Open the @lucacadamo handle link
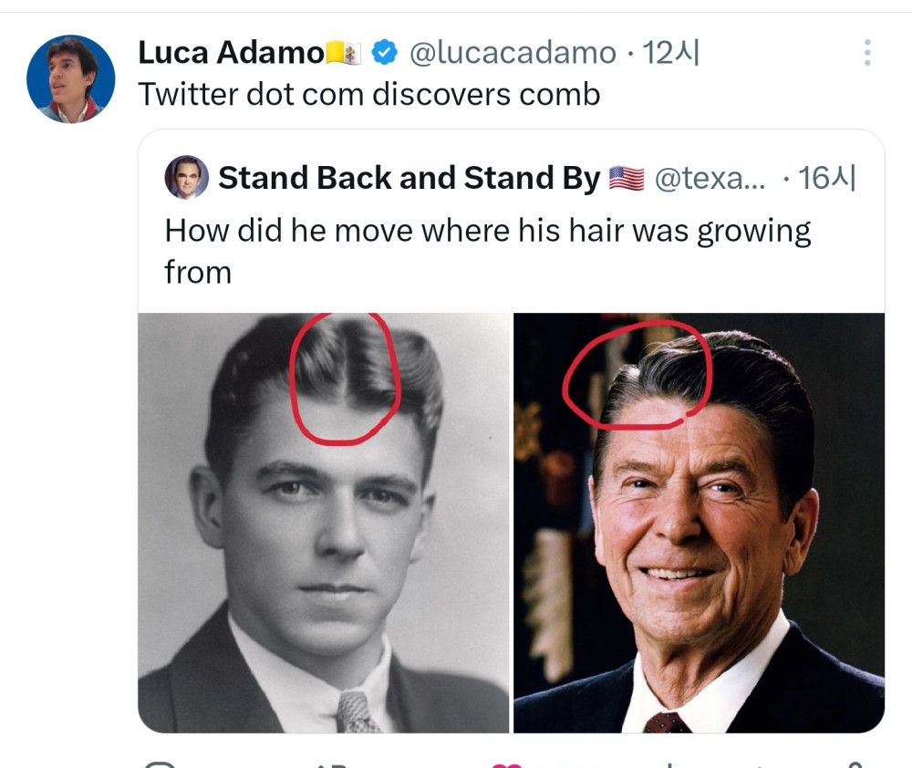 pos(512,53)
